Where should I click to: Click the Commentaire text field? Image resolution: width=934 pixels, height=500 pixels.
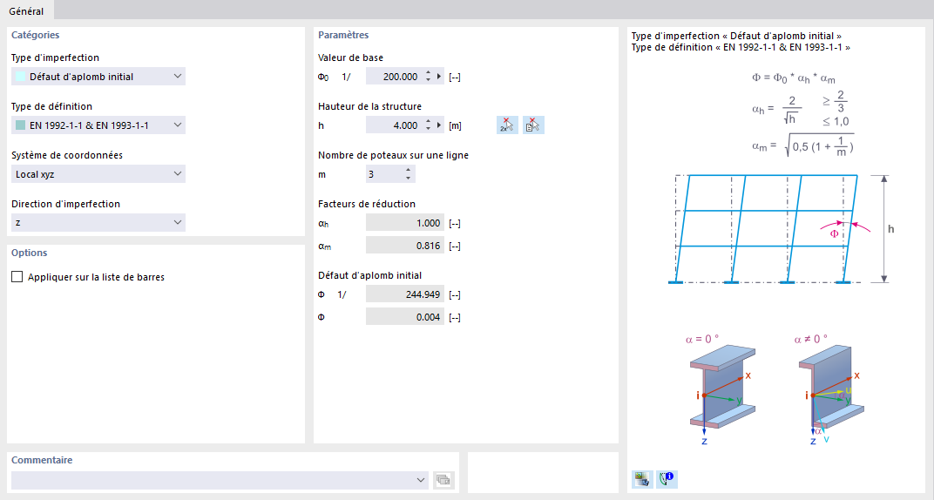coord(212,480)
